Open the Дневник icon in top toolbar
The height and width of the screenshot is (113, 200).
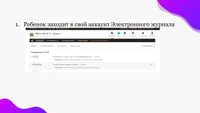click(x=112, y=33)
